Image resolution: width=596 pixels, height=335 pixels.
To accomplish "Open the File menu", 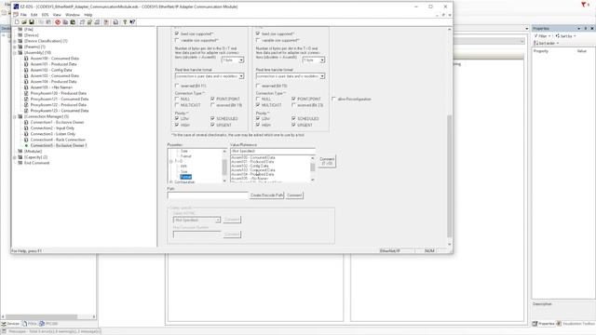I will click(23, 15).
